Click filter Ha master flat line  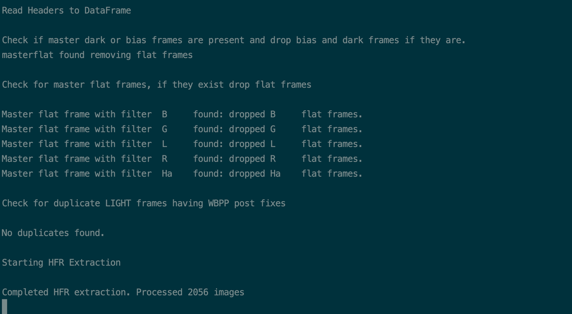point(182,174)
